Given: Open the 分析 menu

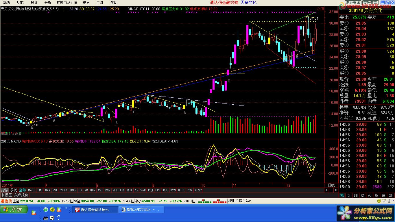Looking at the screenshot, I should point(48,3).
